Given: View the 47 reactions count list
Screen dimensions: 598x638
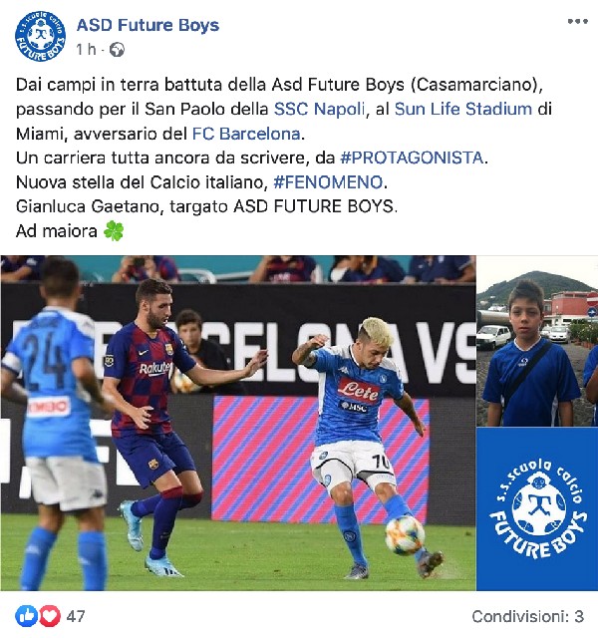Looking at the screenshot, I should click(x=76, y=616).
